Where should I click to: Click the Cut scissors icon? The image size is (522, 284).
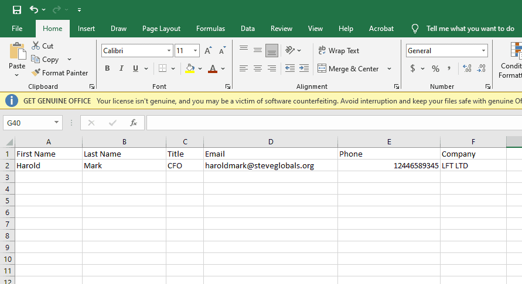[x=36, y=46]
